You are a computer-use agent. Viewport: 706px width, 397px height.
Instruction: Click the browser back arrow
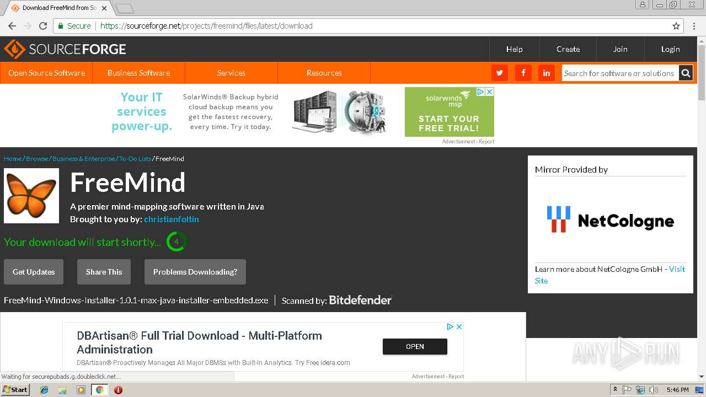pos(12,26)
